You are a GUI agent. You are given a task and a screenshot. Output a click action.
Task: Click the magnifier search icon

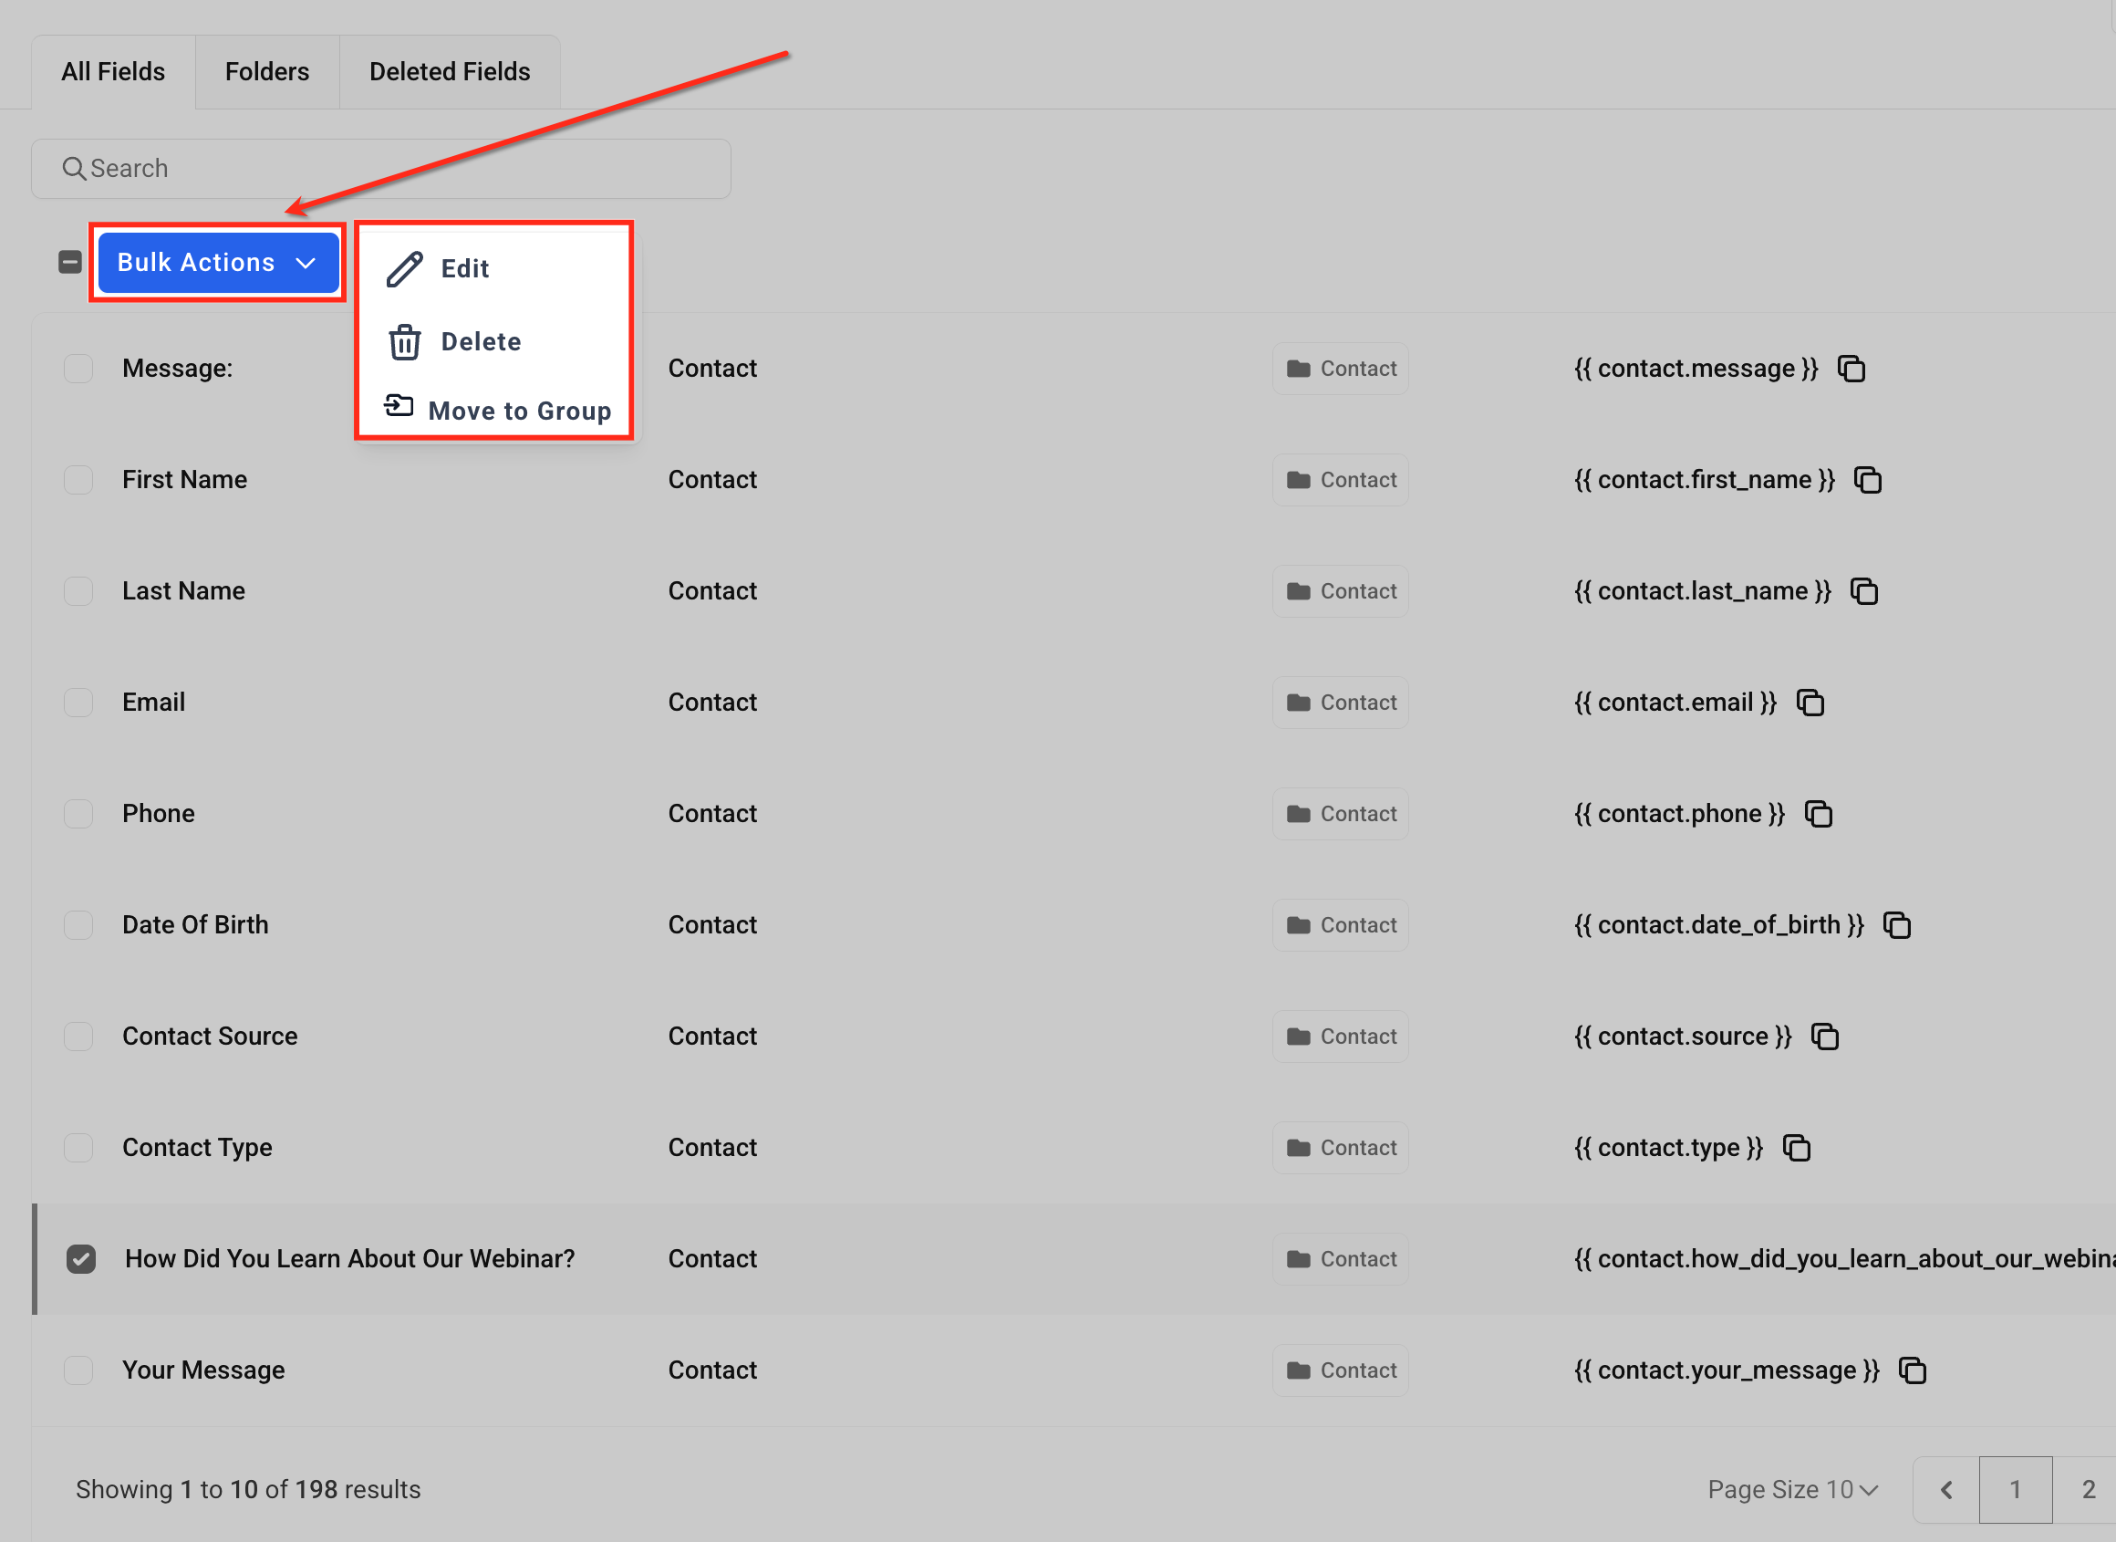[73, 168]
